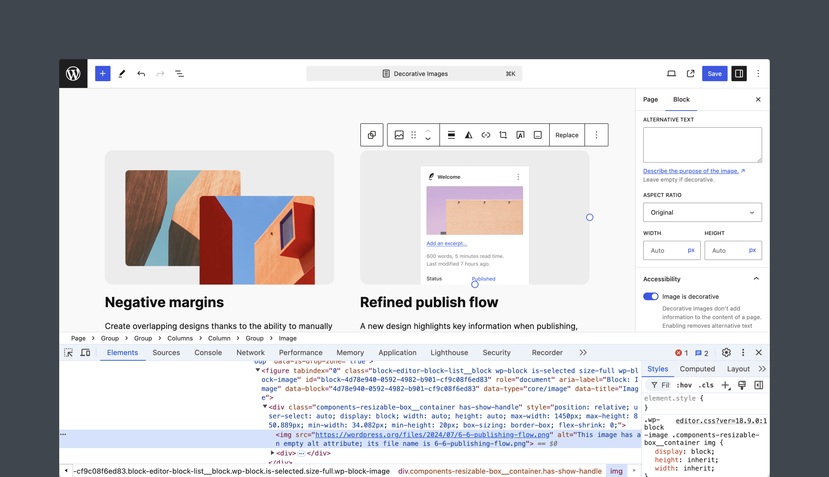The height and width of the screenshot is (477, 829).
Task: Open DevTools Network tab
Action: (x=250, y=352)
